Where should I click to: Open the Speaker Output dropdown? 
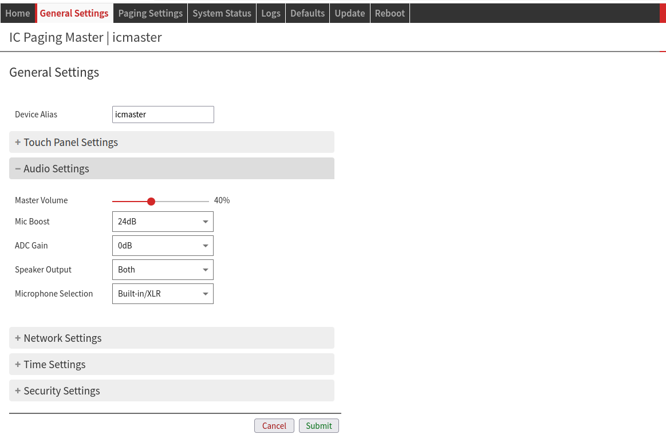(163, 270)
